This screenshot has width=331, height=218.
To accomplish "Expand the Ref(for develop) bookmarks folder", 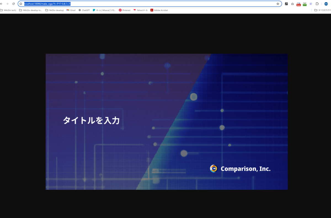I will tap(54, 10).
